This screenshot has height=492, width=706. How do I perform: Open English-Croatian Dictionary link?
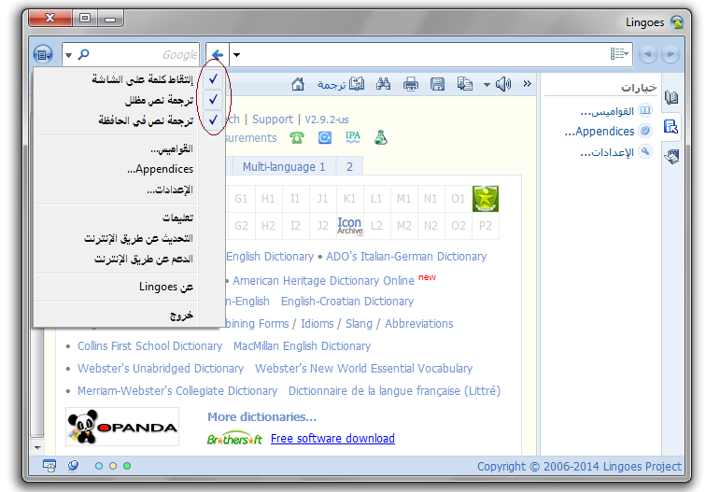point(347,302)
